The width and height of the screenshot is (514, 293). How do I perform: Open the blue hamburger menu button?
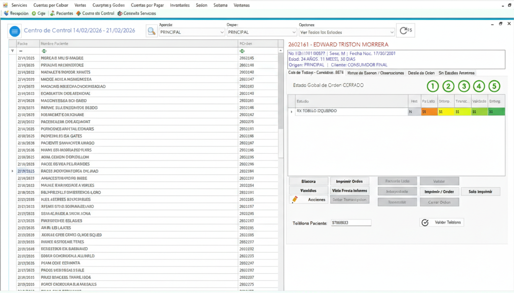click(15, 31)
